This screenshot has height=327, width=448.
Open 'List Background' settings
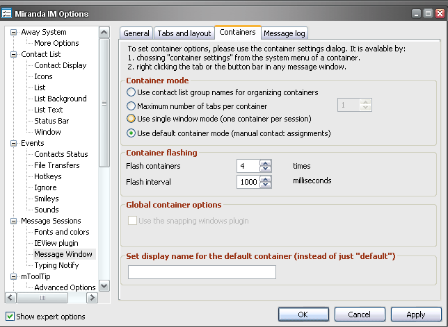61,99
